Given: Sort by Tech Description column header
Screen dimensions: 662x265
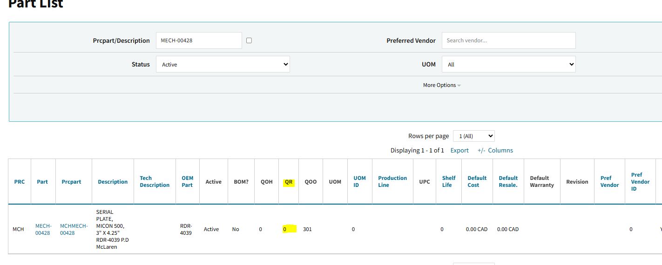Looking at the screenshot, I should coord(154,181).
